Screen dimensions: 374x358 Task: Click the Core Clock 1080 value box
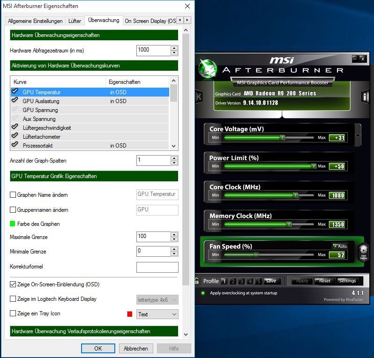click(x=337, y=195)
